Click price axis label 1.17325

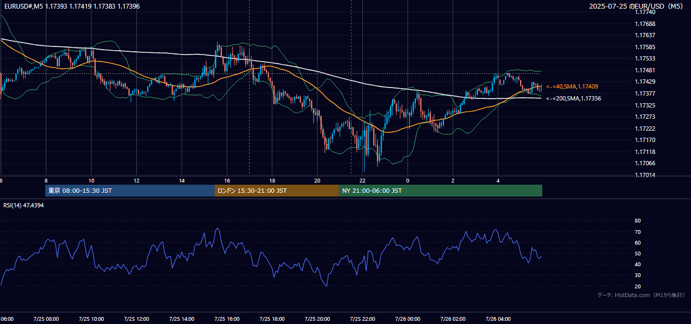[645, 105]
